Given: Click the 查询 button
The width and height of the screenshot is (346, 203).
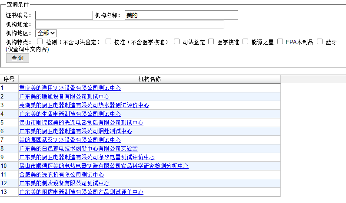Looking at the screenshot, I should [x=17, y=58].
